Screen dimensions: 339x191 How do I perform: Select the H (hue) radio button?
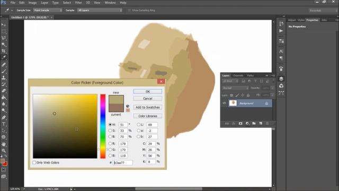click(x=110, y=125)
